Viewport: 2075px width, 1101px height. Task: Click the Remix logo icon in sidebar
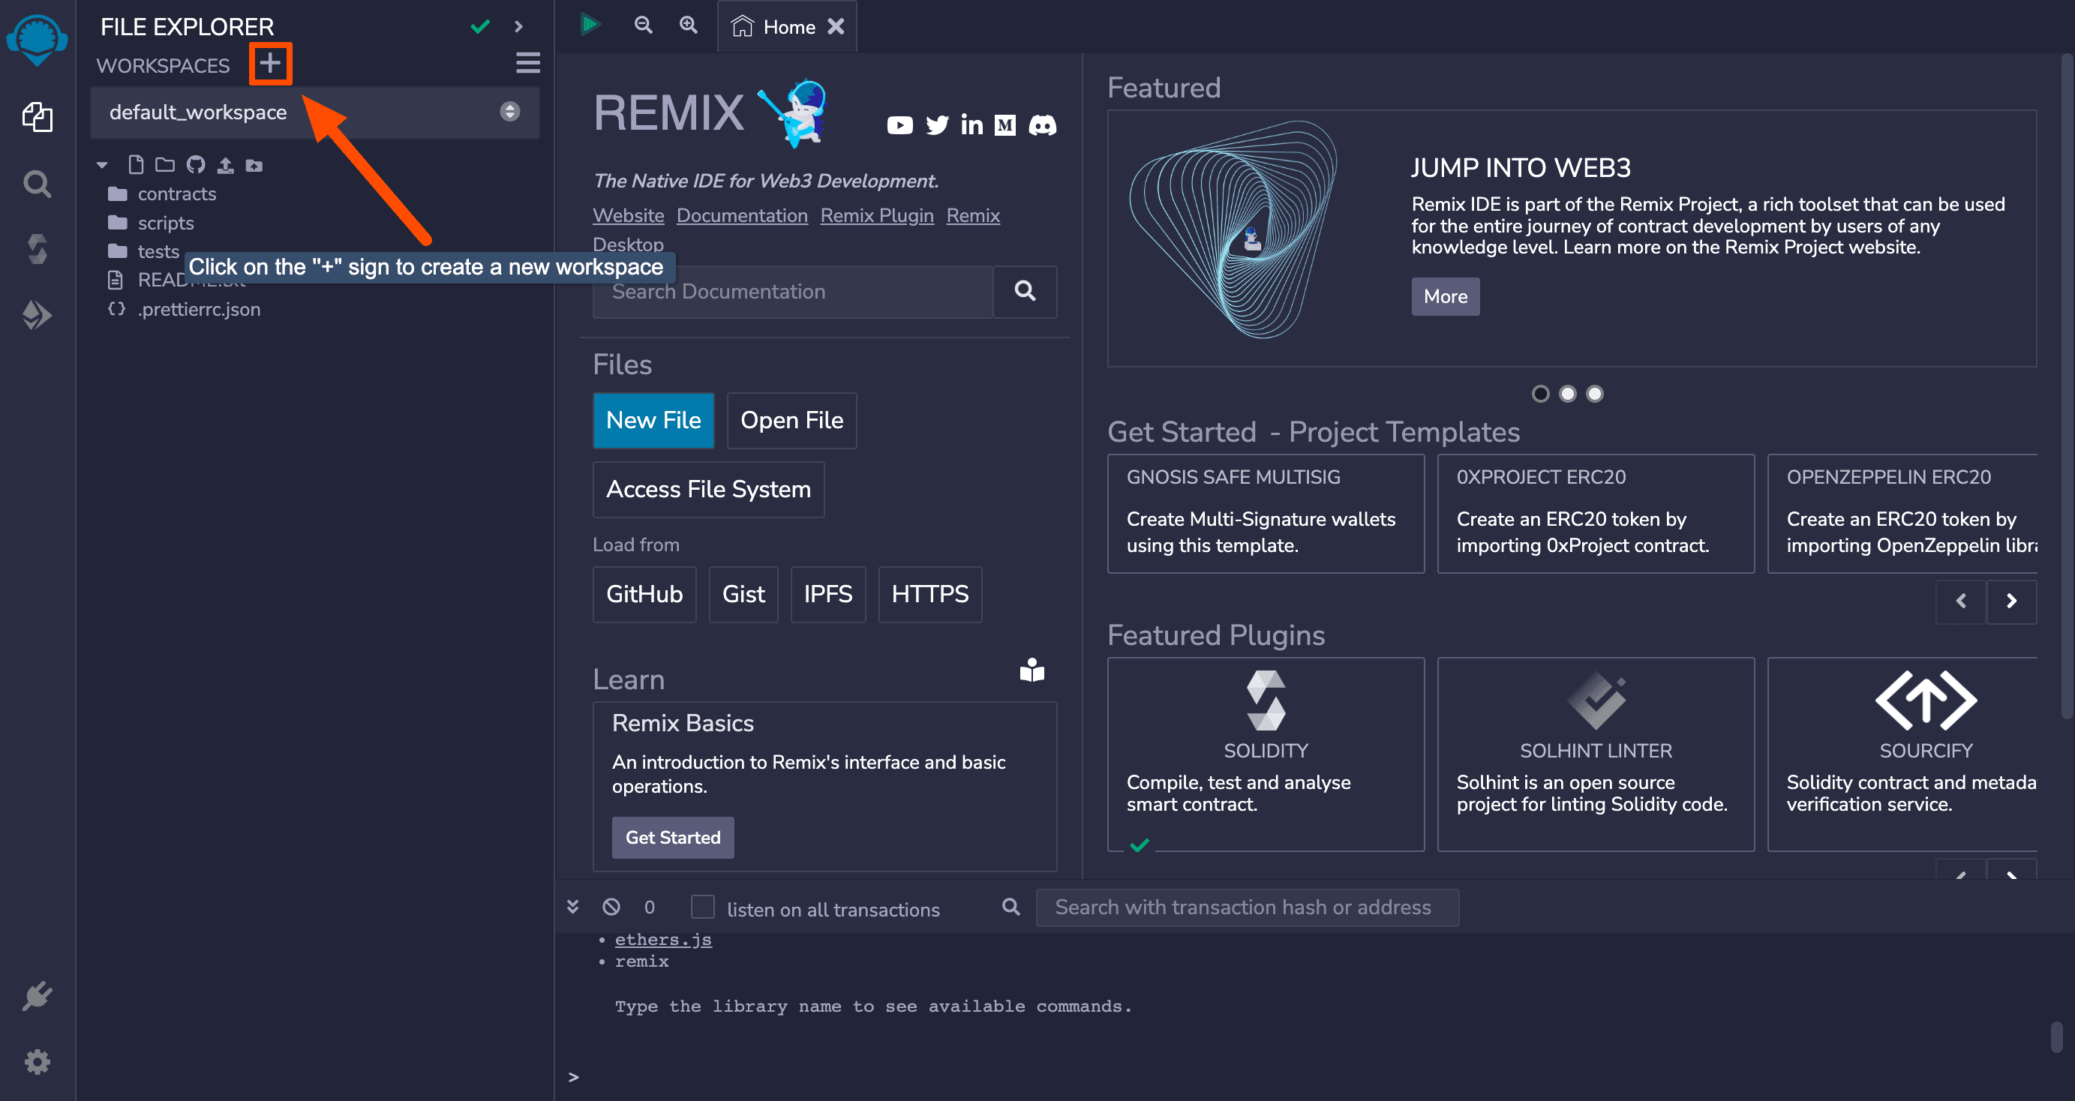(x=37, y=40)
